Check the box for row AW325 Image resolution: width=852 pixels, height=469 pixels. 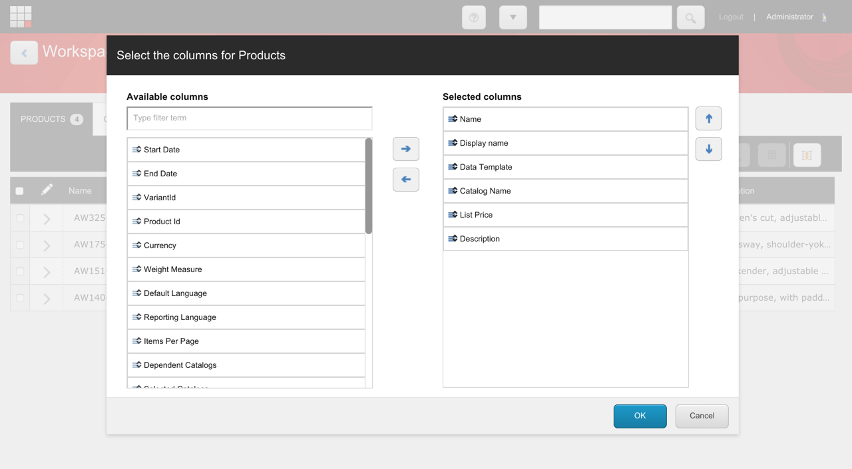pyautogui.click(x=20, y=218)
